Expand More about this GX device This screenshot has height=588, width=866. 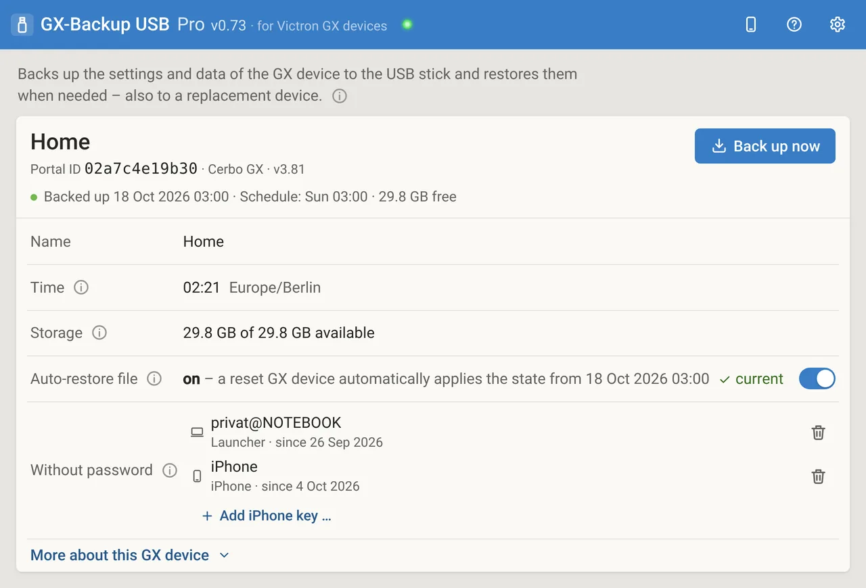tap(130, 555)
